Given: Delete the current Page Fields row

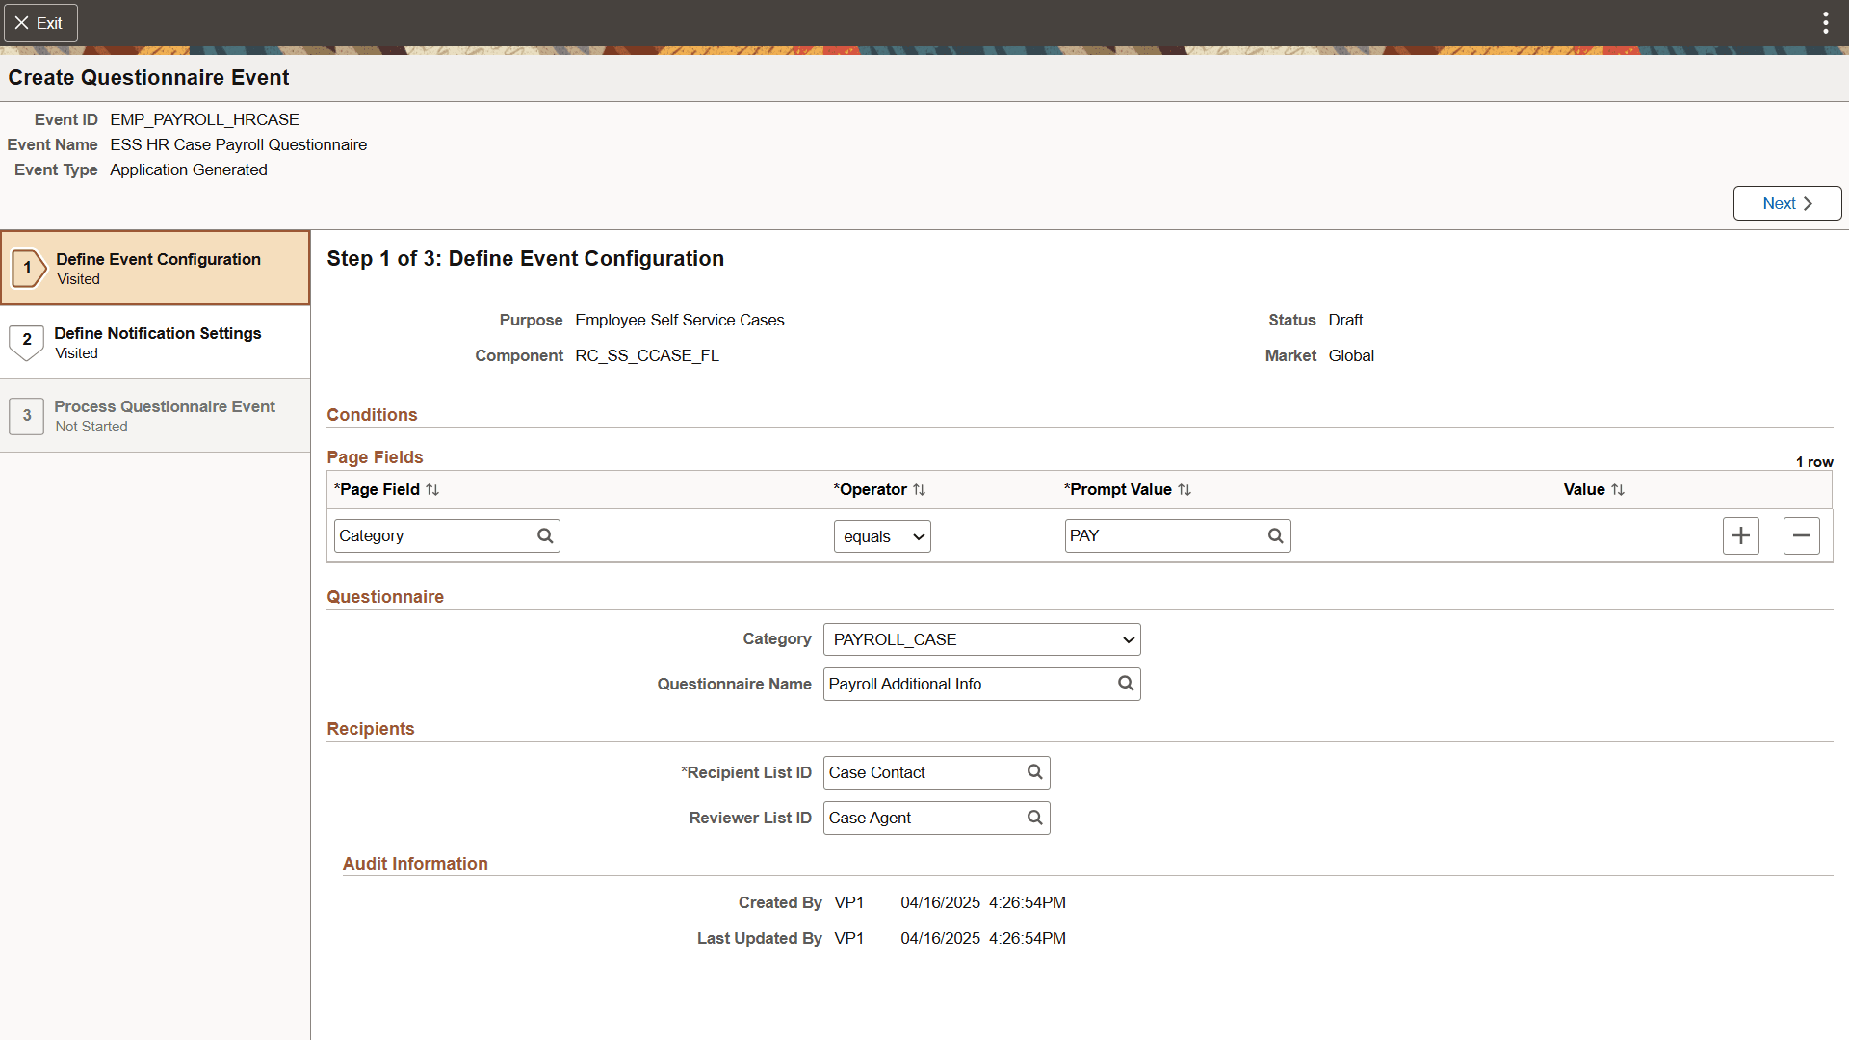Looking at the screenshot, I should tap(1801, 535).
